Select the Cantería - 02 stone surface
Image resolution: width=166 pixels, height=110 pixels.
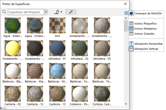(x=13, y=94)
